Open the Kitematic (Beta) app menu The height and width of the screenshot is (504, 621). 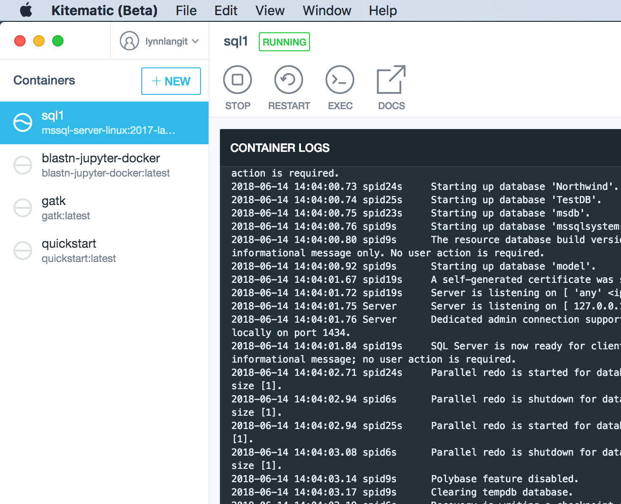click(x=104, y=10)
